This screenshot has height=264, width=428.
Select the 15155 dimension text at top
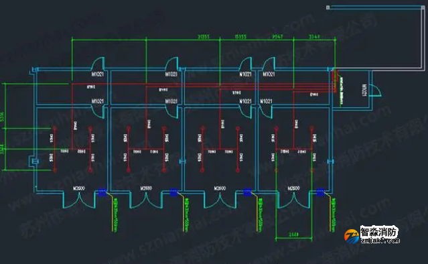point(240,37)
